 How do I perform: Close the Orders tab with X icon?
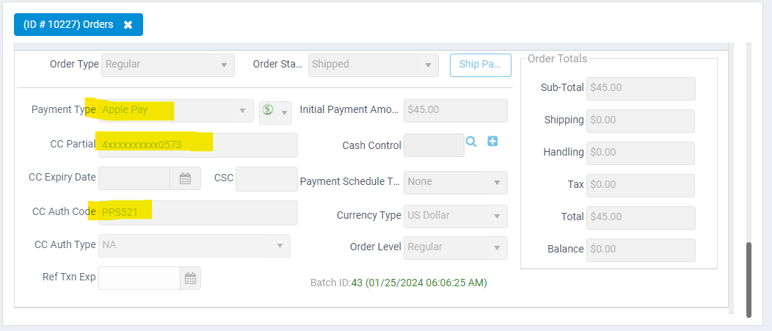coord(128,25)
